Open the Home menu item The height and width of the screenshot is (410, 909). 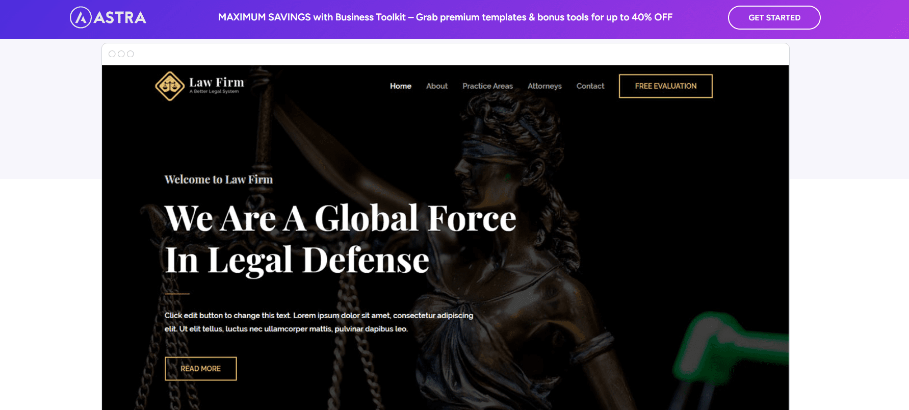401,86
